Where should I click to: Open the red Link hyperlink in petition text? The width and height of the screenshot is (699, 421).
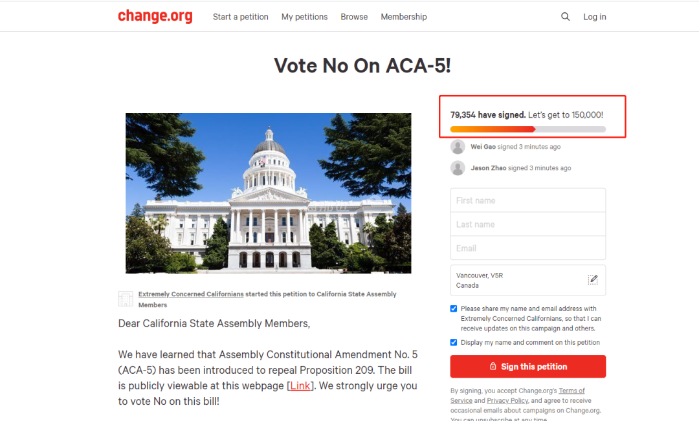[x=300, y=386]
